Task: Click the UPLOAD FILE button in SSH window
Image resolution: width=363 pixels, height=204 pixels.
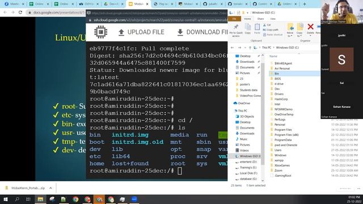Action: pyautogui.click(x=141, y=32)
